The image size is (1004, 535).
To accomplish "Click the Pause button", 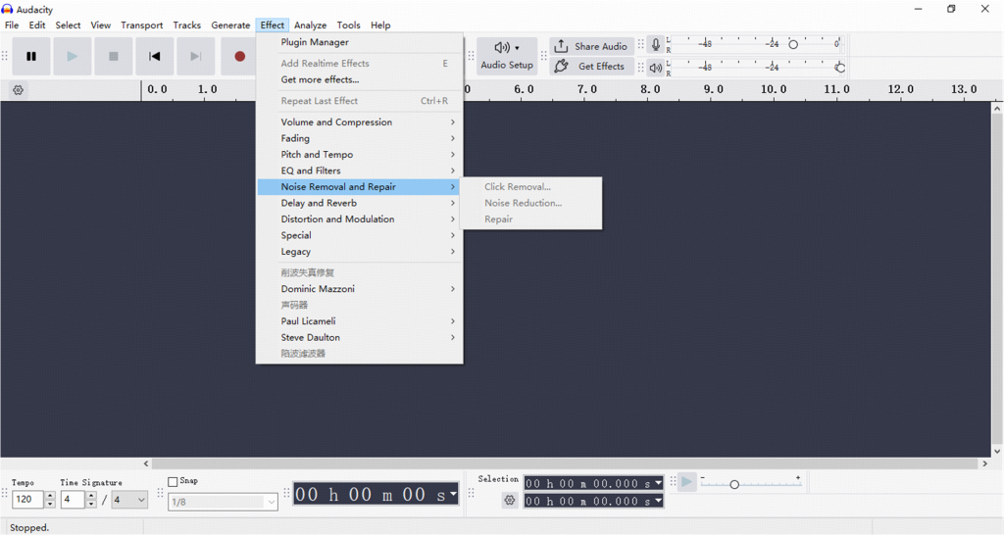I will click(30, 56).
